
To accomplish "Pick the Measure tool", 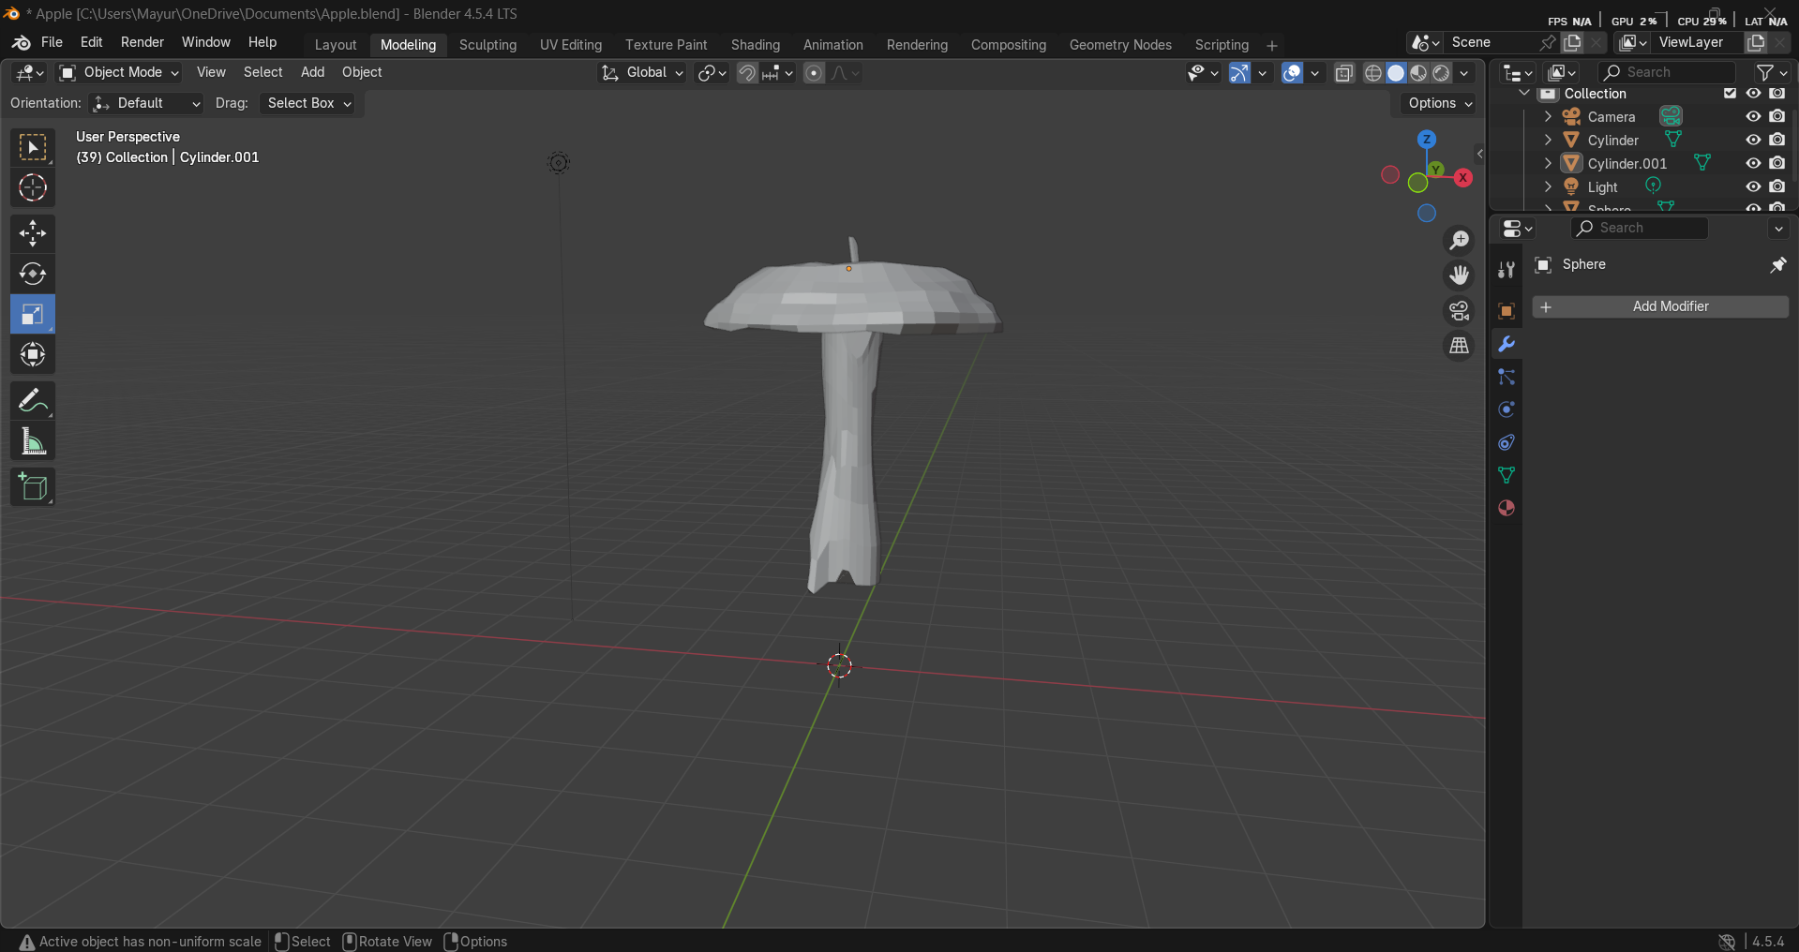I will [x=33, y=441].
